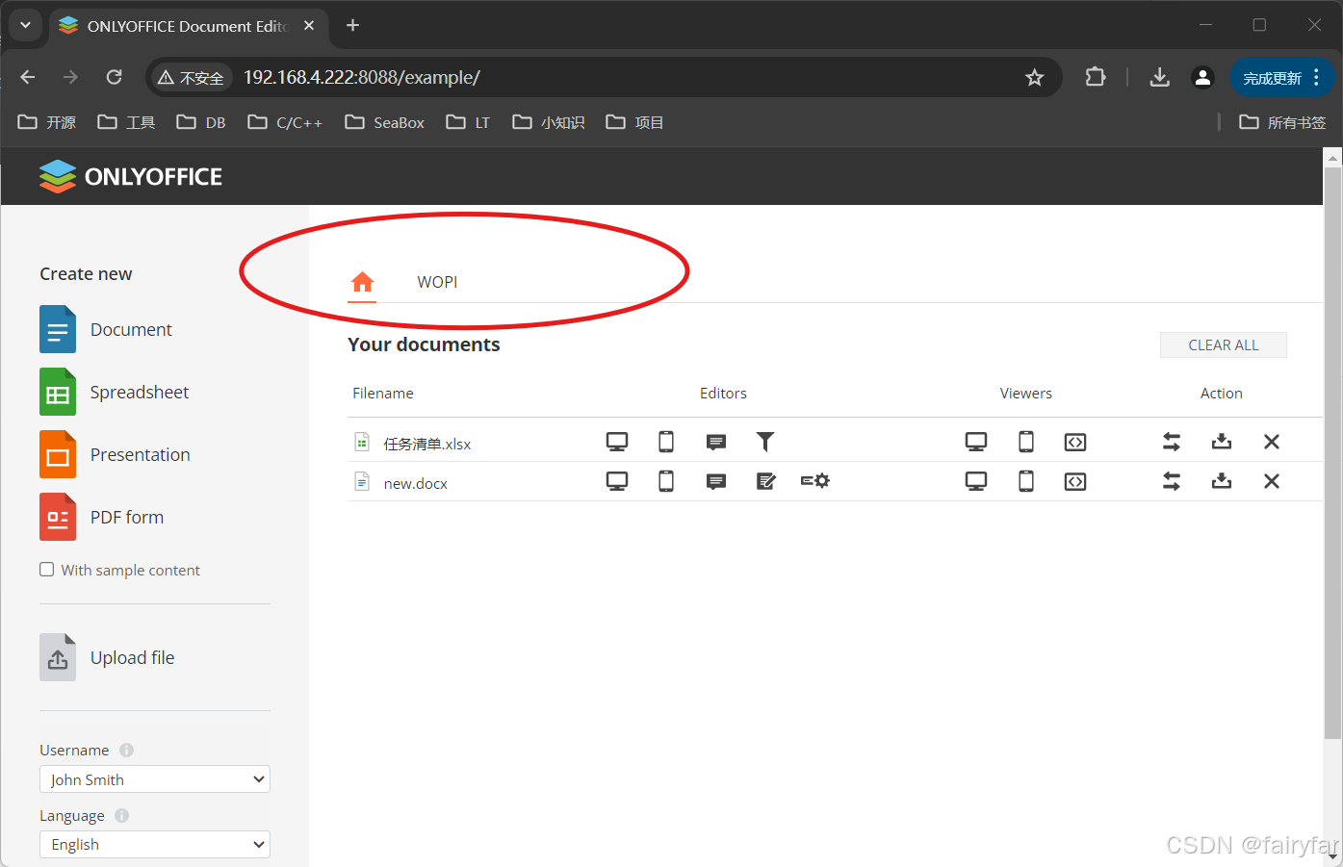Open new.docx in review mode

[766, 481]
